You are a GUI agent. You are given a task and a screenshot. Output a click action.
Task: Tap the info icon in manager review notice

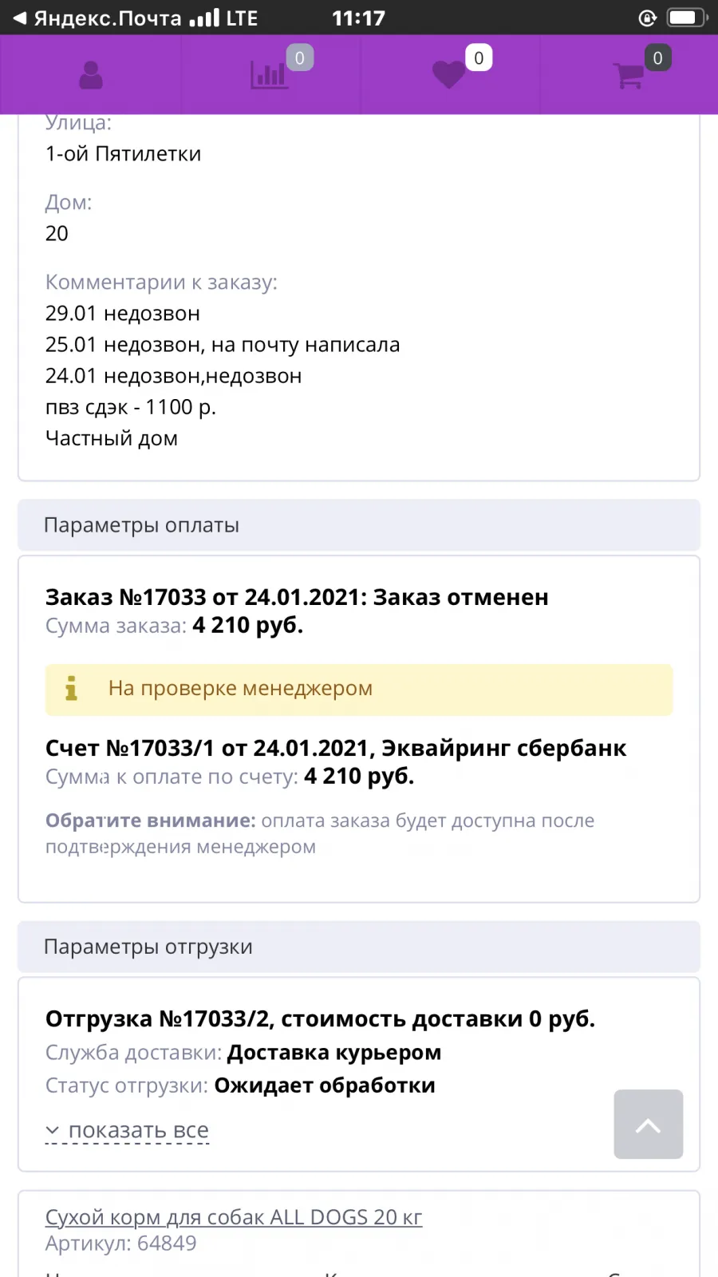coord(71,688)
